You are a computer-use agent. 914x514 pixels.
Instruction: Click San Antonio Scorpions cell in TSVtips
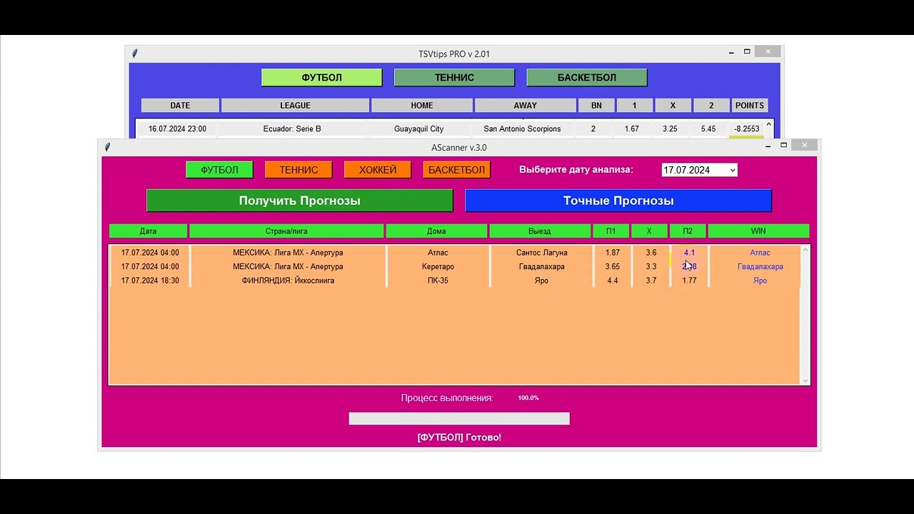click(522, 129)
